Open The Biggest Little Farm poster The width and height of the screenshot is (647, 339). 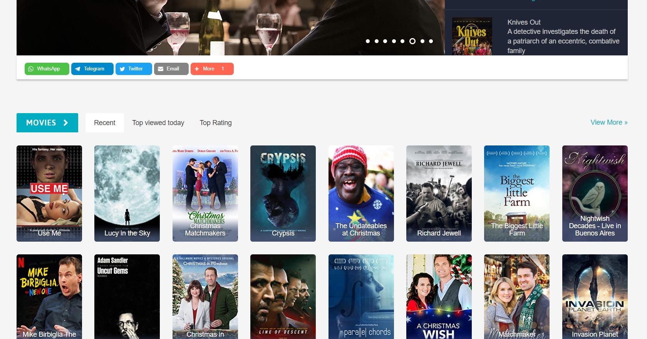517,194
